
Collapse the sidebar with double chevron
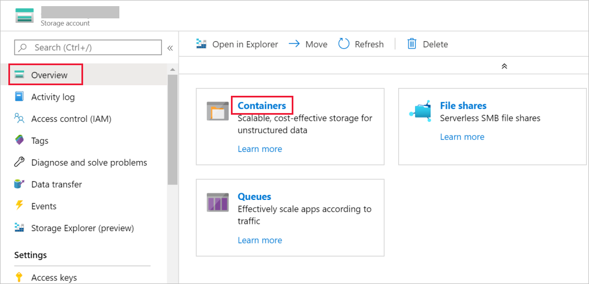[170, 48]
